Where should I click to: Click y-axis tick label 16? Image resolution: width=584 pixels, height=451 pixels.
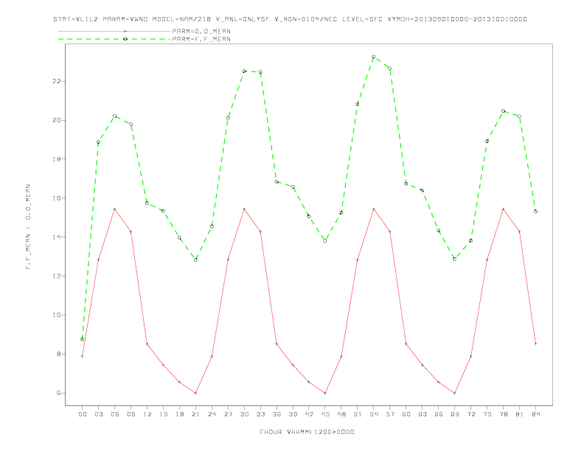[x=57, y=198]
